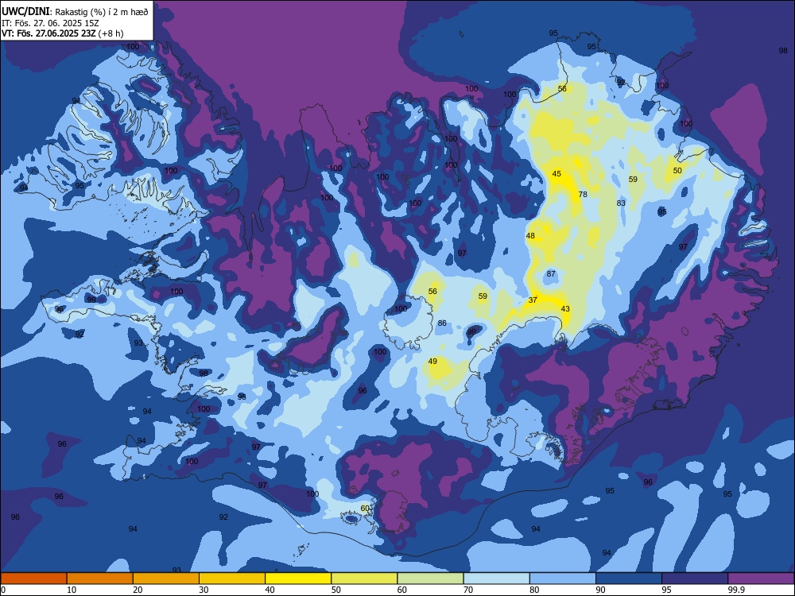
Task: Click the 70 tick label on the legend
Action: coord(468,590)
